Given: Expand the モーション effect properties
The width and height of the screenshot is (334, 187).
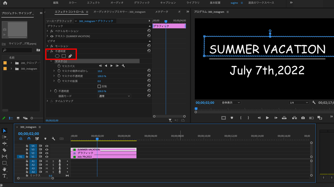Looking at the screenshot, I should tap(47, 46).
